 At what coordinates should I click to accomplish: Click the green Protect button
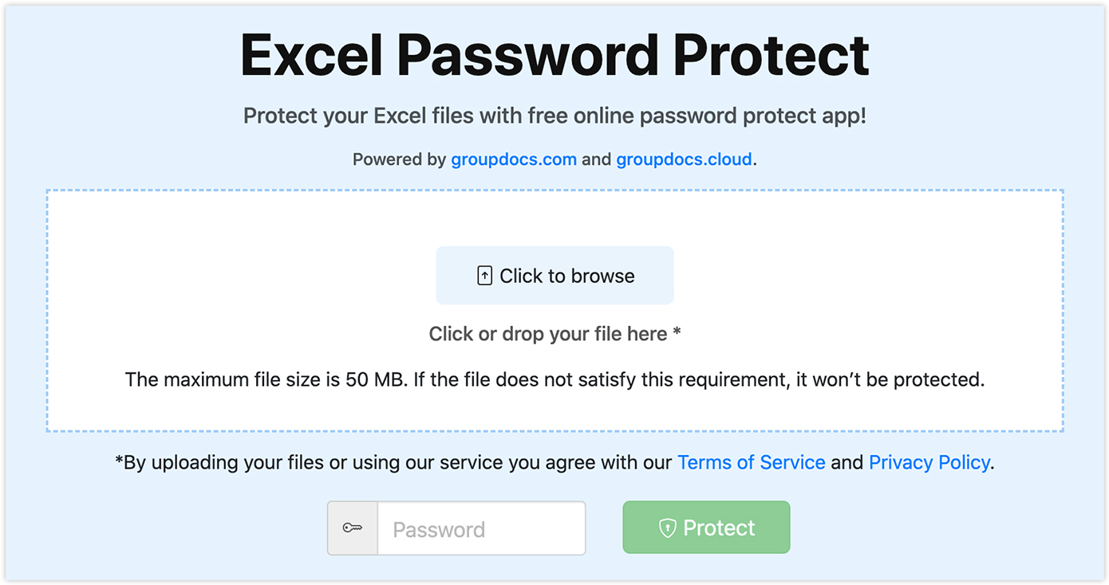705,527
